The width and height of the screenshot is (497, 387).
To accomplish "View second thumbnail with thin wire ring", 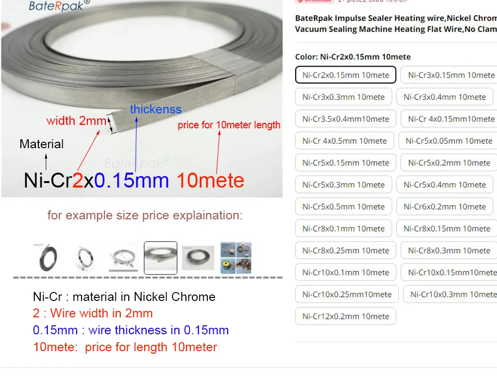I will click(85, 258).
